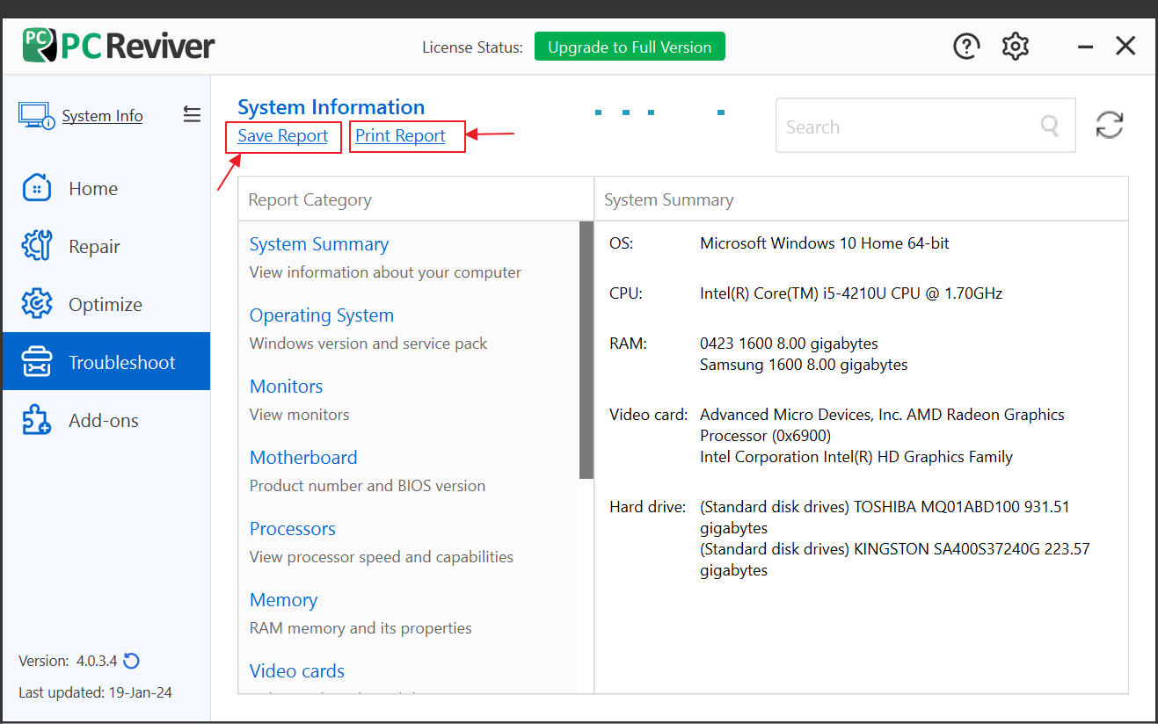Close the PC Reviver window
This screenshot has height=724, width=1158.
[x=1125, y=46]
